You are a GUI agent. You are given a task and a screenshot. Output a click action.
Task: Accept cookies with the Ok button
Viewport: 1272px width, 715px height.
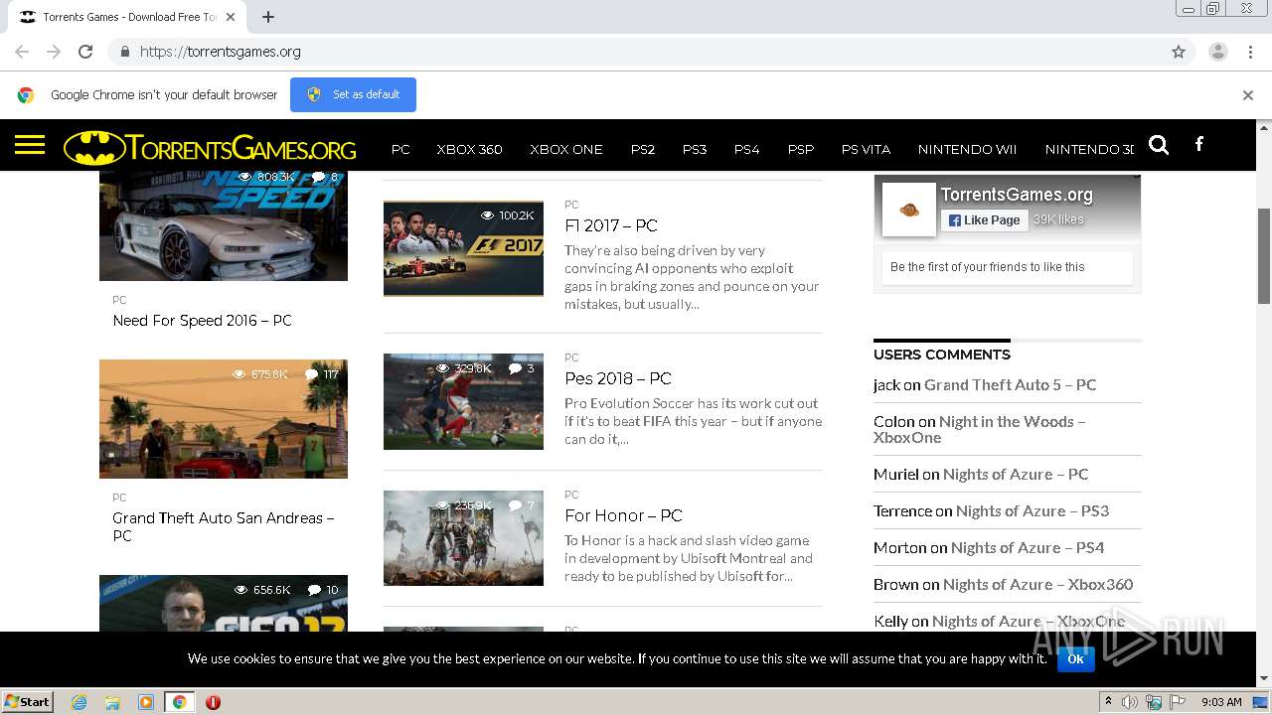point(1075,658)
